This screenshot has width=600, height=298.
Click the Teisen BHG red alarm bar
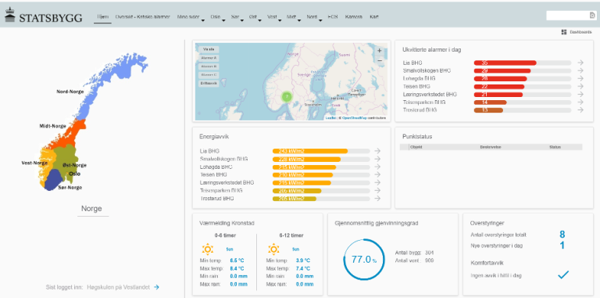(x=499, y=87)
